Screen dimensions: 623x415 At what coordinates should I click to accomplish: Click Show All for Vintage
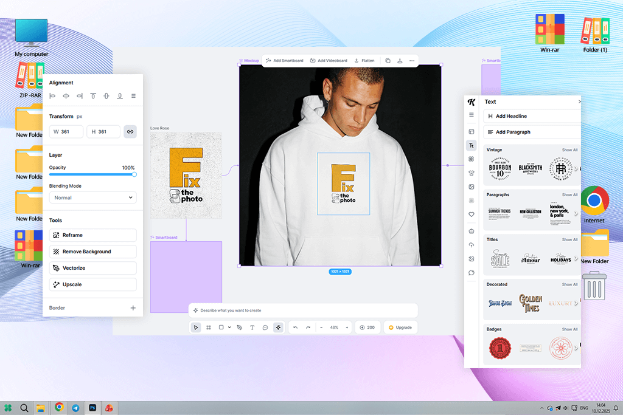point(569,150)
